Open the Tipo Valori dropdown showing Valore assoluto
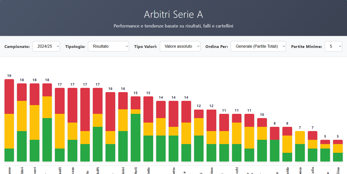 click(x=180, y=46)
